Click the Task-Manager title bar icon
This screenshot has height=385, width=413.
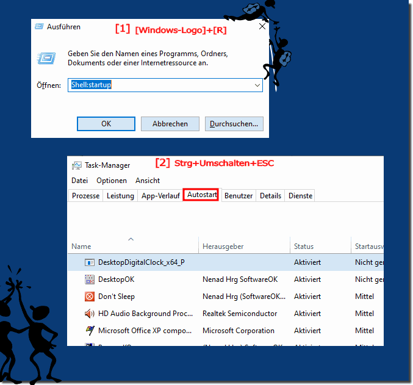(77, 165)
